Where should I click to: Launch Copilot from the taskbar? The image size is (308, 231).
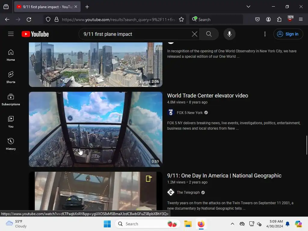[x=298, y=224]
